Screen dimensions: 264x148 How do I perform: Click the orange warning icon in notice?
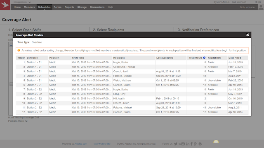coord(19,50)
